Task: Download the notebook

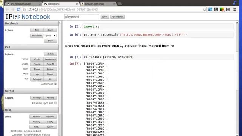Action: coord(37,36)
